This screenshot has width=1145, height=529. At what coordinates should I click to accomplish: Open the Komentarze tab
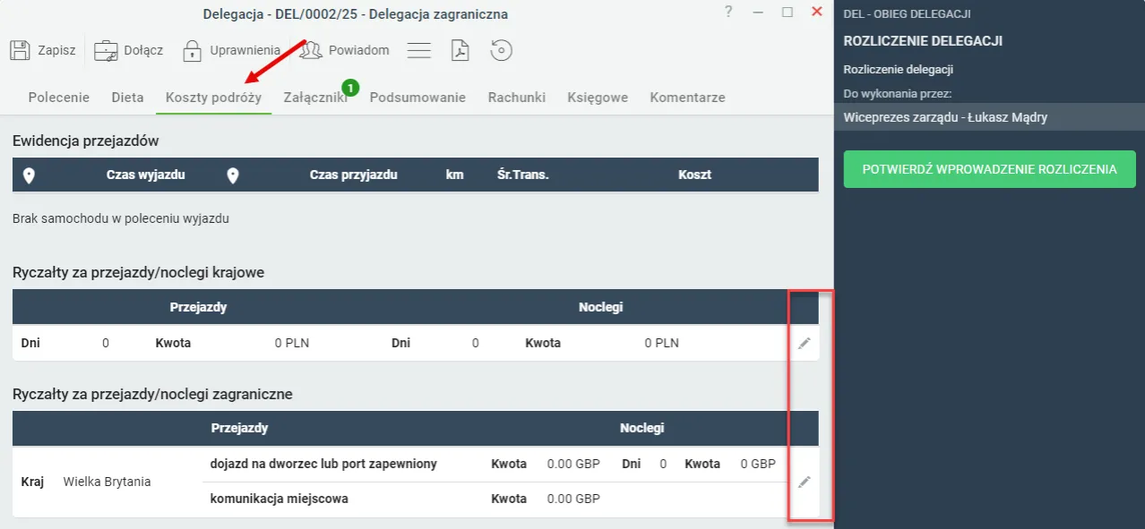point(687,97)
